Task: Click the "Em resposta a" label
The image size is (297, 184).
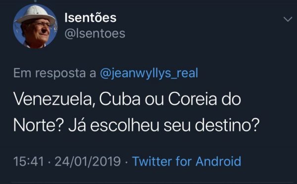Action: click(55, 73)
